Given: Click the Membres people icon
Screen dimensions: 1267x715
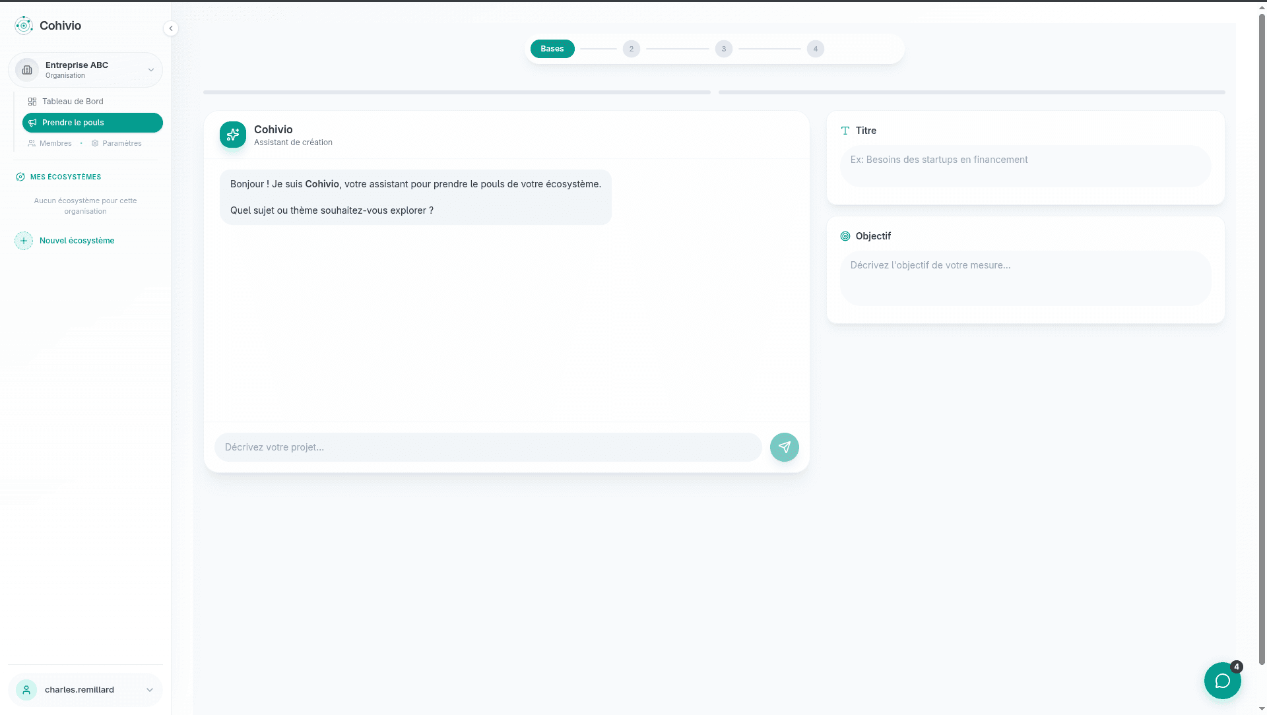Looking at the screenshot, I should [31, 143].
